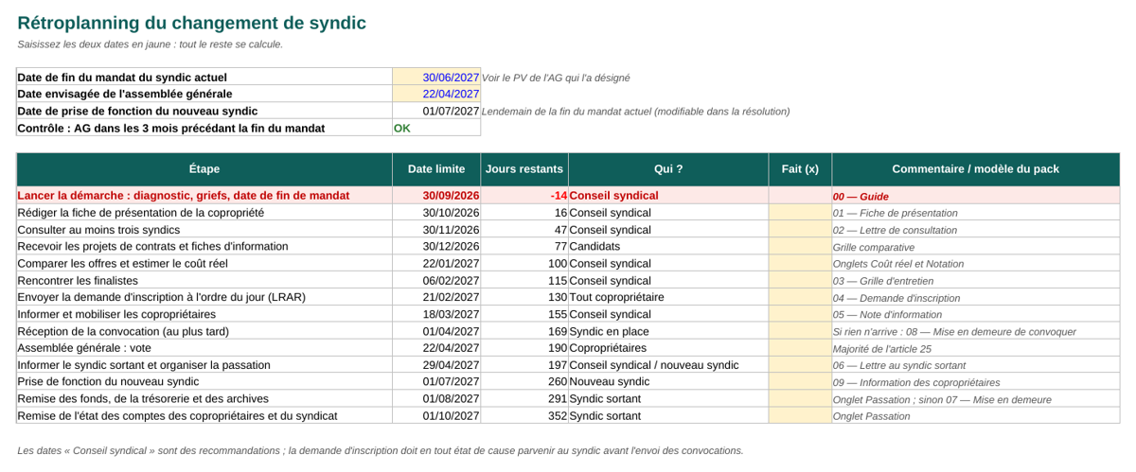Click the 352 jours restants value
Image resolution: width=1136 pixels, height=472 pixels.
(524, 416)
